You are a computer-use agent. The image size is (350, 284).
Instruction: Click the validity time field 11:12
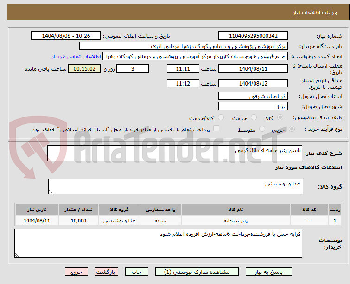[x=183, y=84]
